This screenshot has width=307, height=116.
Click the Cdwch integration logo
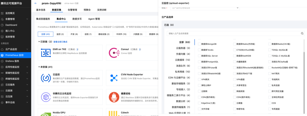tap(114, 113)
